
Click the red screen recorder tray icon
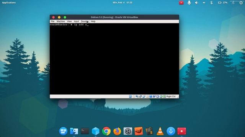pyautogui.click(x=181, y=3)
